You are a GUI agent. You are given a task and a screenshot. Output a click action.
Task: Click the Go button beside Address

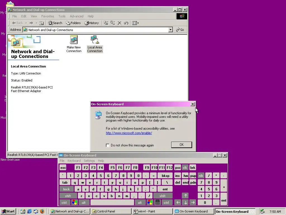(180, 30)
